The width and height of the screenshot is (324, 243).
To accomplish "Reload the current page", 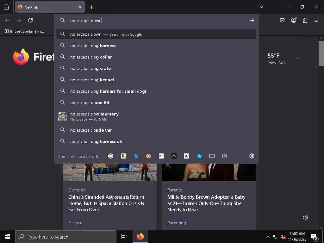I will pos(30,20).
